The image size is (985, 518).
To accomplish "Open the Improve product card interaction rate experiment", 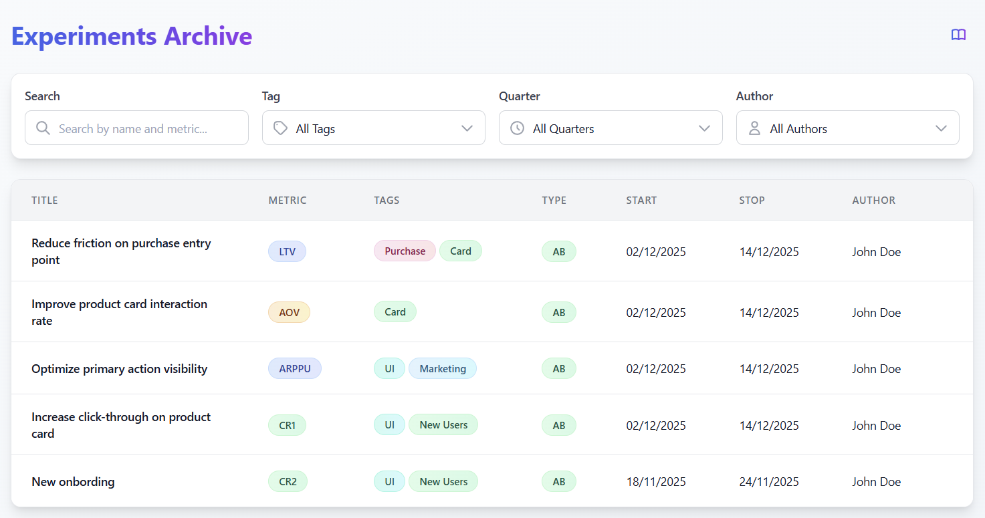I will pos(119,312).
